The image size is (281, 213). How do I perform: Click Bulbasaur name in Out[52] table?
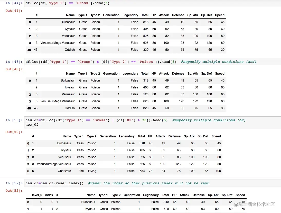[88, 202]
